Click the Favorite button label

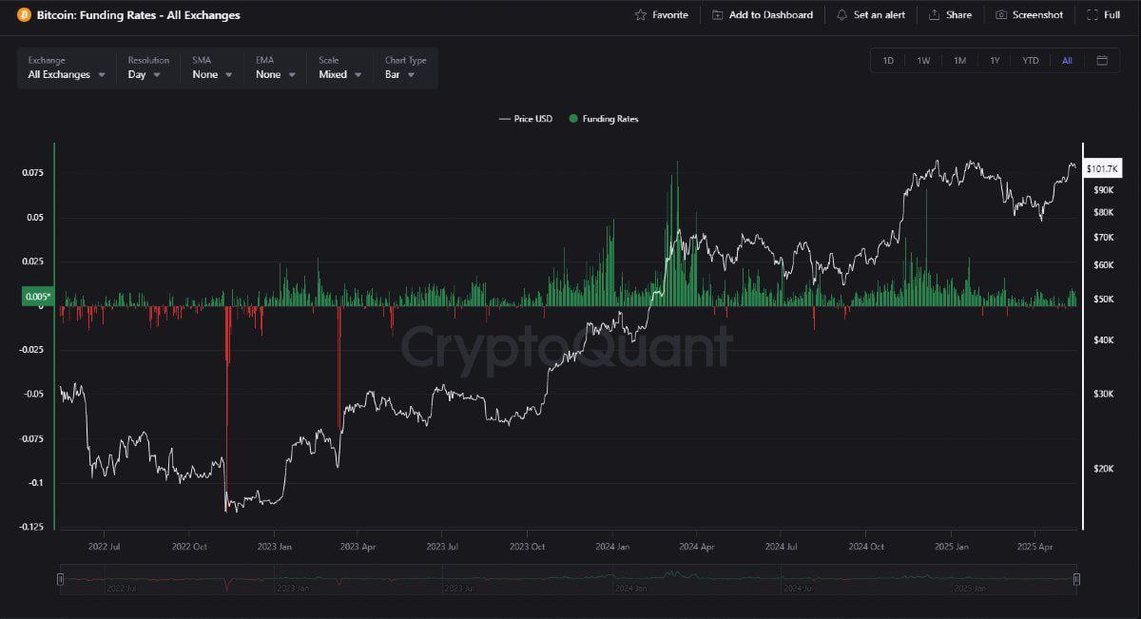[x=670, y=15]
